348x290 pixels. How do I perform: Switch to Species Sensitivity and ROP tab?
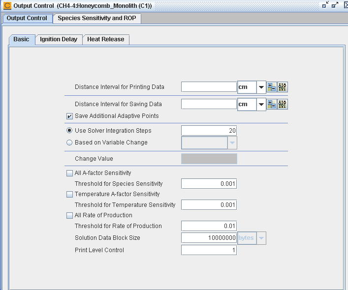tap(97, 18)
